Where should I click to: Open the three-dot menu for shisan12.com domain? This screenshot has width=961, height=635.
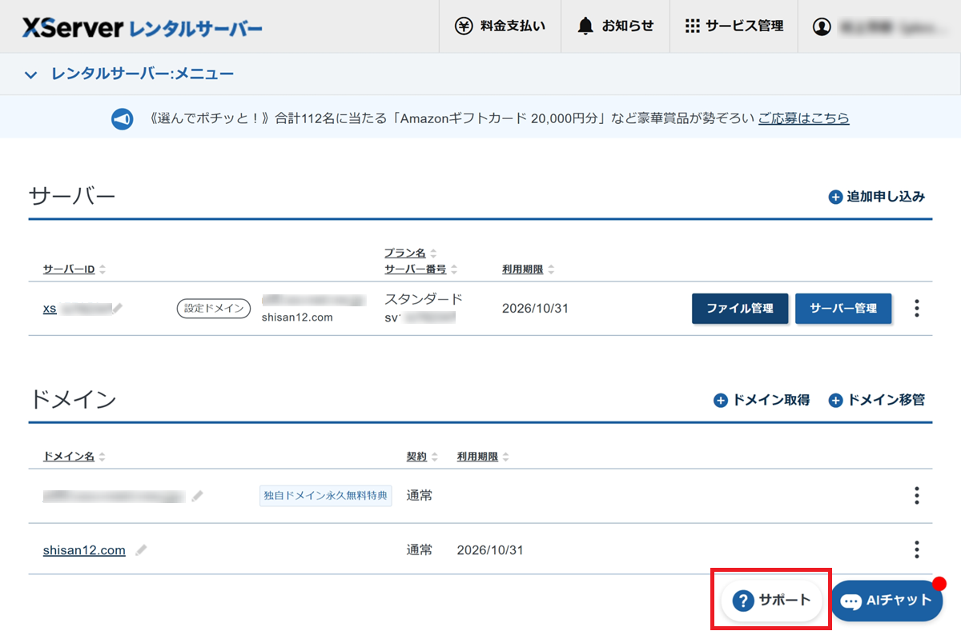point(916,549)
